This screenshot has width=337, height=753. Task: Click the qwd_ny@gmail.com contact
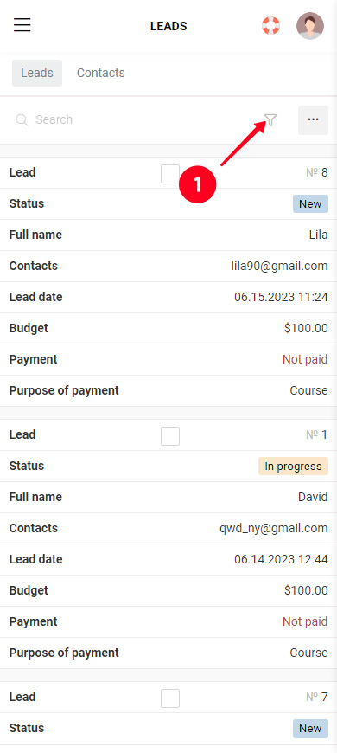[x=274, y=528]
